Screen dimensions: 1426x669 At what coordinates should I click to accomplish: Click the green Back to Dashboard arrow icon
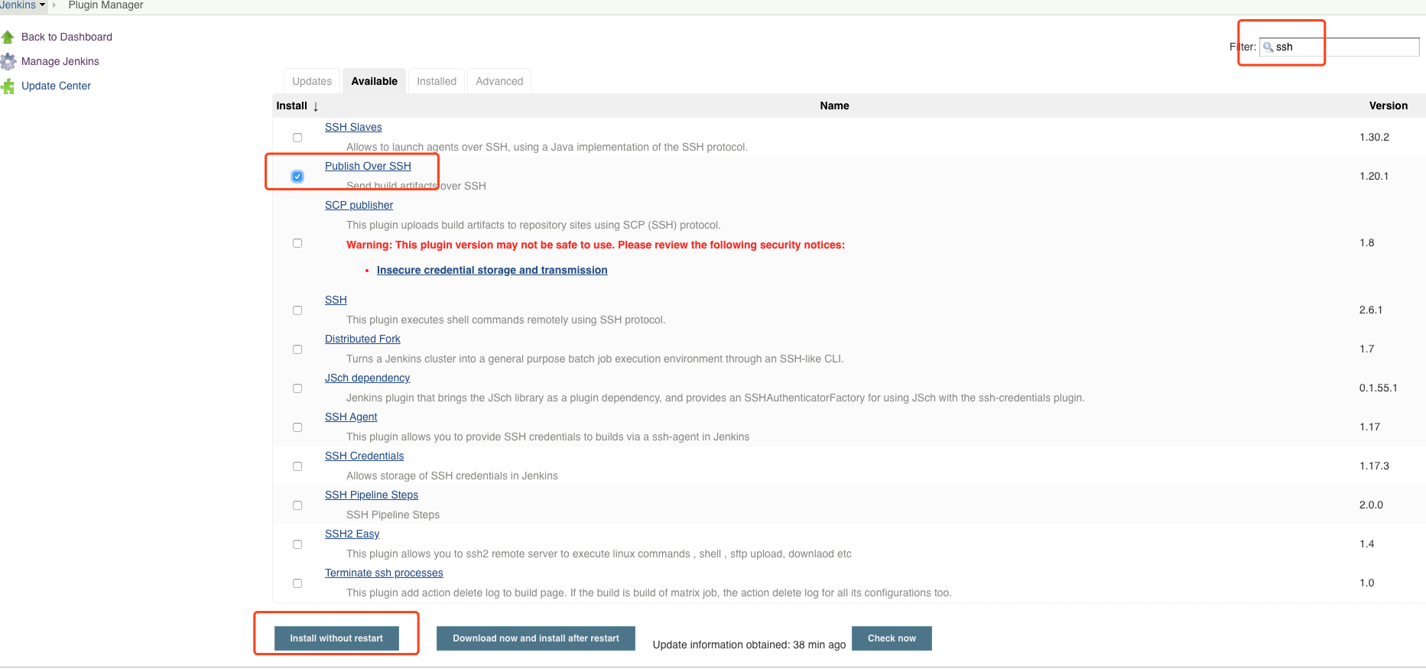point(8,37)
